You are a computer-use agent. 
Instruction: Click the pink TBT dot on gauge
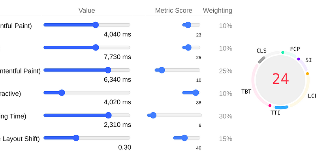click(270, 105)
